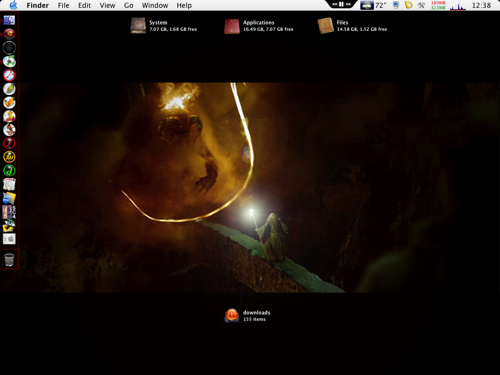Click the weather cloud menu bar icon
The height and width of the screenshot is (375, 500).
367,5
